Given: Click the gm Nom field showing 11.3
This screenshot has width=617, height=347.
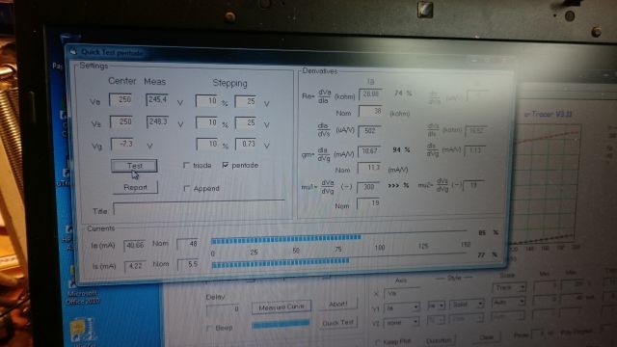Looking at the screenshot, I should (x=370, y=168).
